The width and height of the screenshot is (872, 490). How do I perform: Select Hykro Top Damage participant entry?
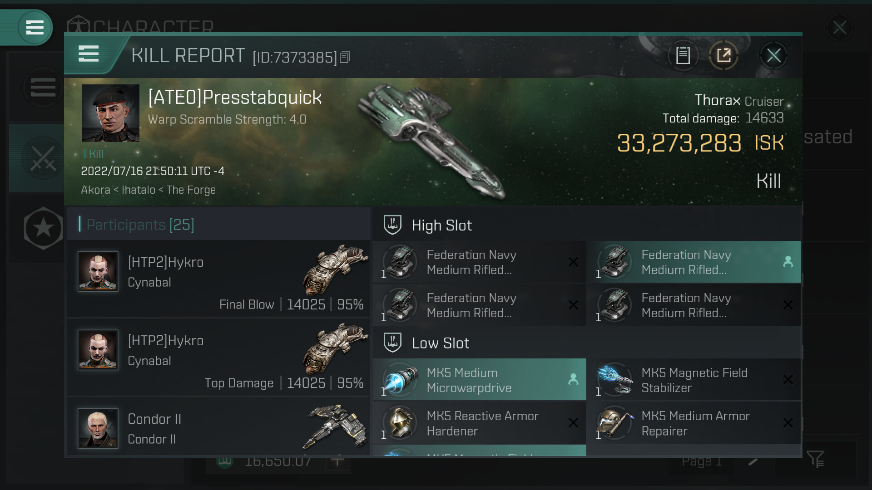click(x=218, y=358)
